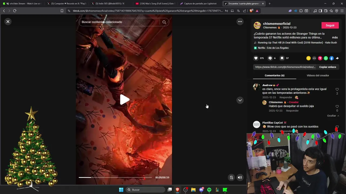Click the search magnifier in related content bar
This screenshot has height=194, width=346.
[164, 22]
